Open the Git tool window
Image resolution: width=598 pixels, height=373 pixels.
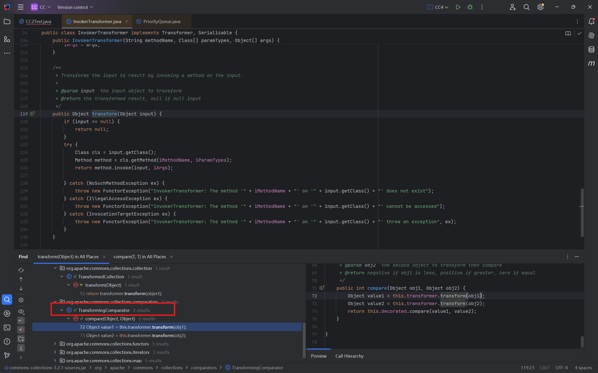tap(7, 355)
